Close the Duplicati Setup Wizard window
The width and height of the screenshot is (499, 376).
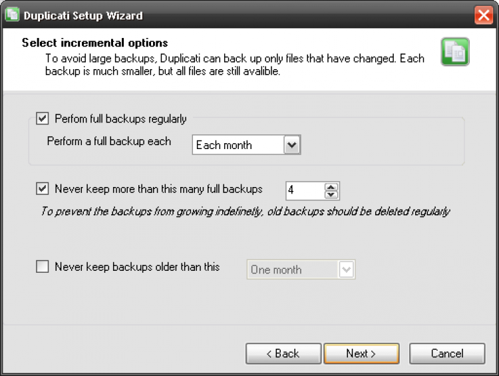[484, 15]
